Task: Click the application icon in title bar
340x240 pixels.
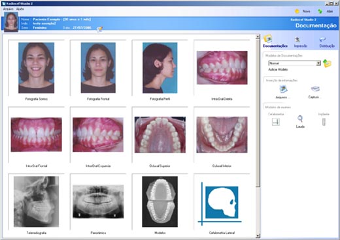Action: click(3, 3)
